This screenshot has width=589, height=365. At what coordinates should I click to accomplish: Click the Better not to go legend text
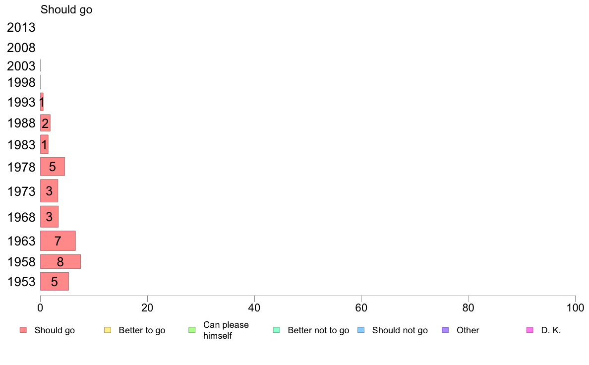318,330
